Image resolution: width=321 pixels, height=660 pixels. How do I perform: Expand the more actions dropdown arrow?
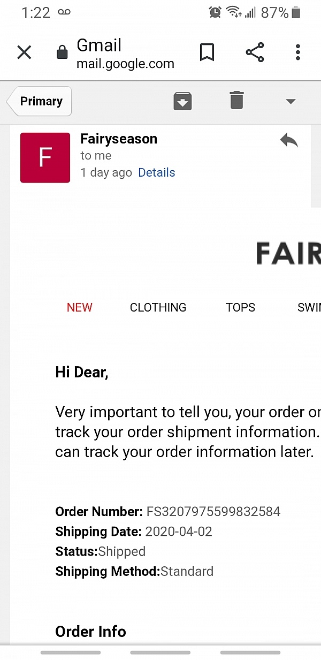[291, 101]
